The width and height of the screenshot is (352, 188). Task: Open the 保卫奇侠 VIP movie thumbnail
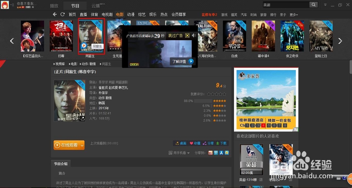292,36
